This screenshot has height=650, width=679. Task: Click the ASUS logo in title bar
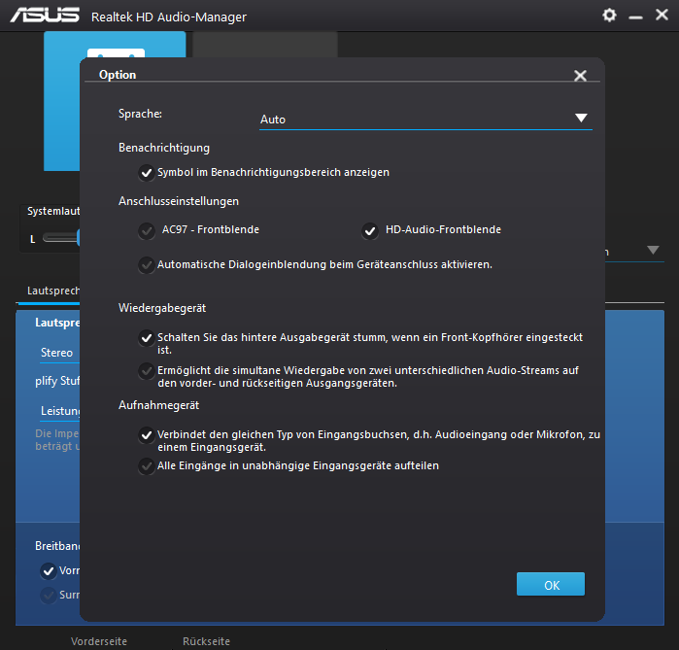[45, 16]
